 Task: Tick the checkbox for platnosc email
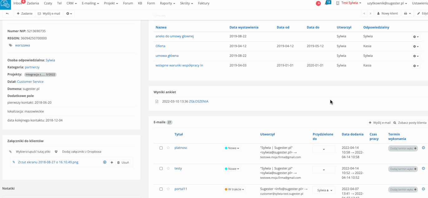[x=161, y=148]
